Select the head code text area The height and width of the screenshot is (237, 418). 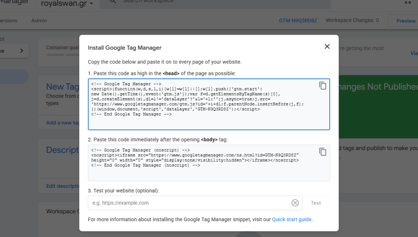[209, 104]
